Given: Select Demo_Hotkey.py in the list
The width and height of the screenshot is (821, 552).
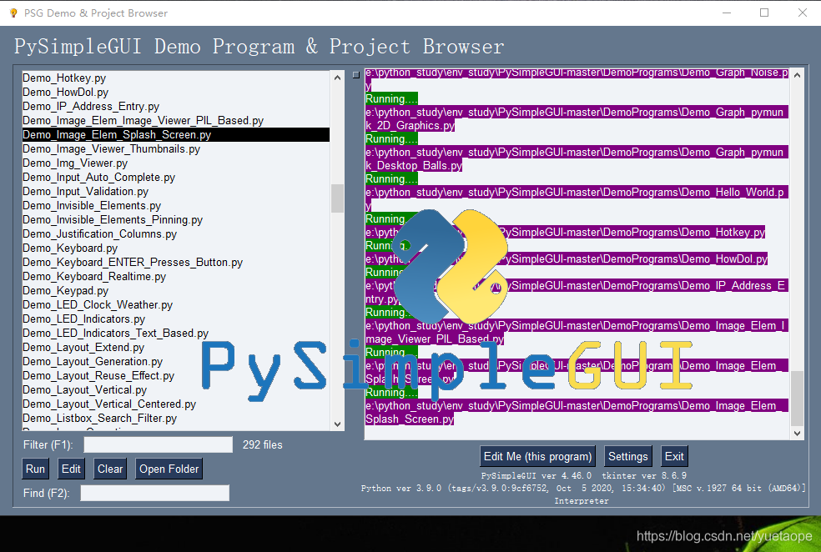Looking at the screenshot, I should 176,78.
